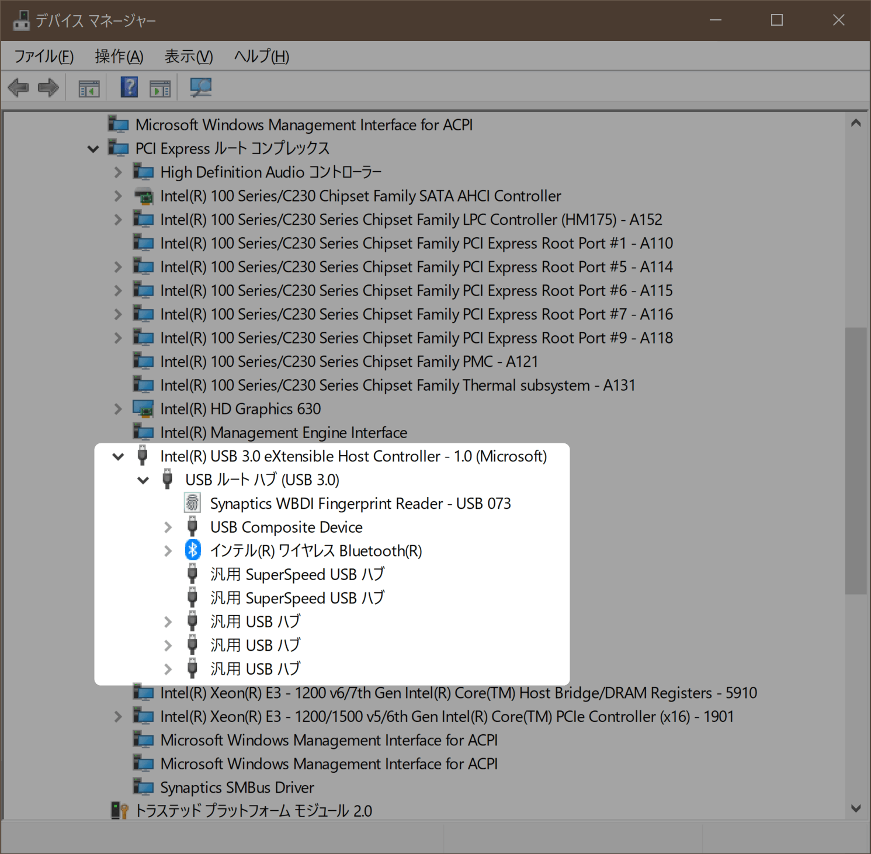The height and width of the screenshot is (854, 871).
Task: Click the scroll down arrow
Action: pos(856,808)
